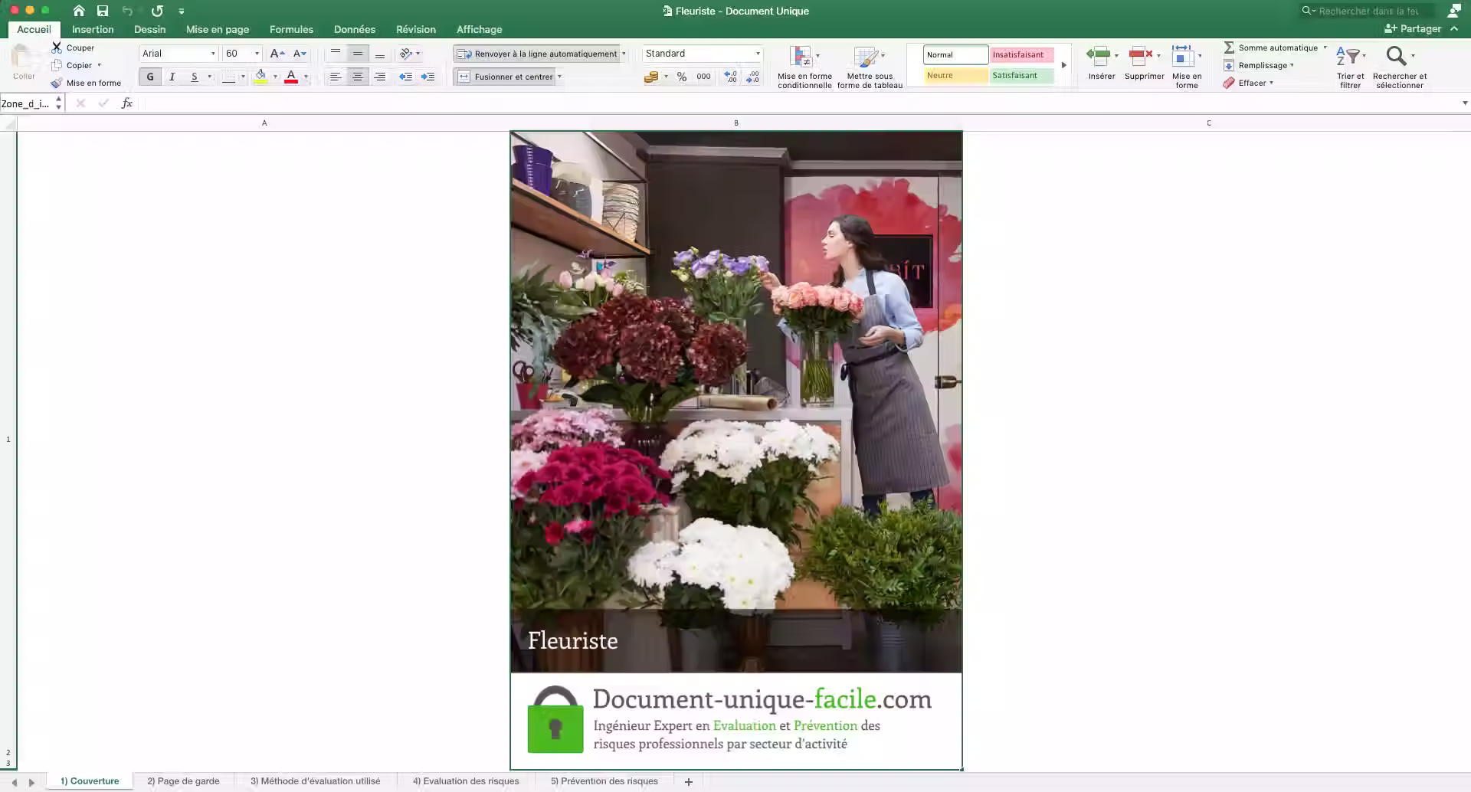This screenshot has width=1471, height=792.
Task: Open the 2) Page de garde sheet tab
Action: pos(185,781)
